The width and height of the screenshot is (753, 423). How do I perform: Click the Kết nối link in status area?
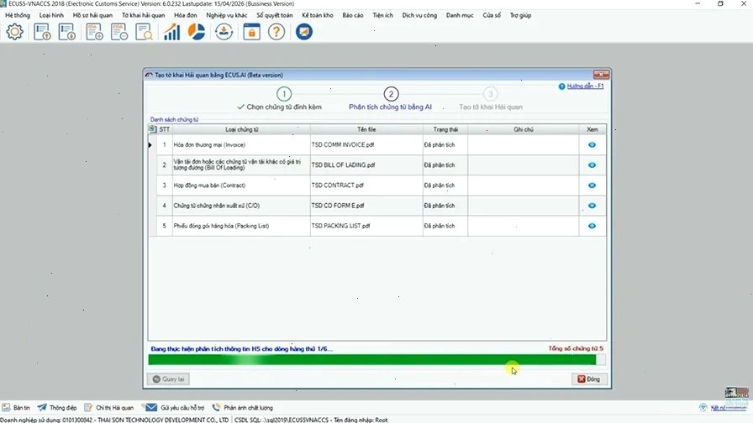coord(729,408)
